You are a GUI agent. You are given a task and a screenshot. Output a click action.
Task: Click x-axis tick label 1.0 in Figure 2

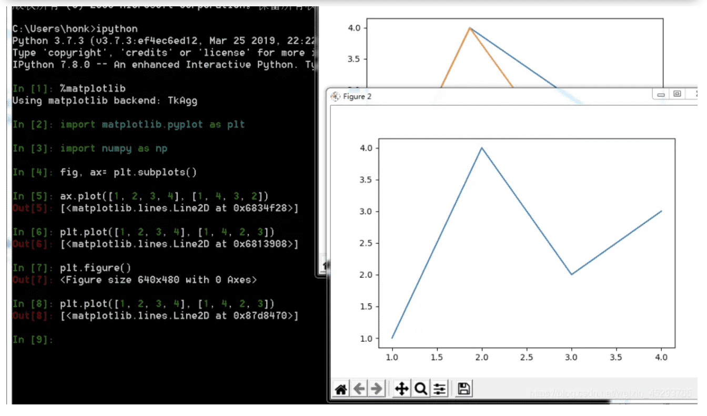(392, 357)
